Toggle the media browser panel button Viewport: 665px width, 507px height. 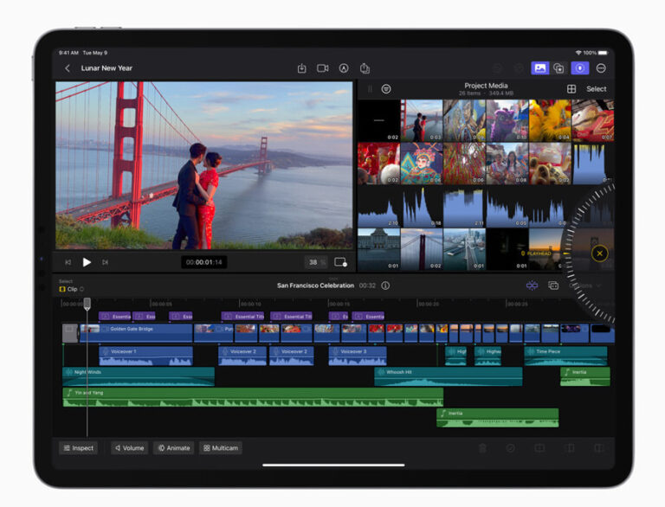tap(539, 68)
